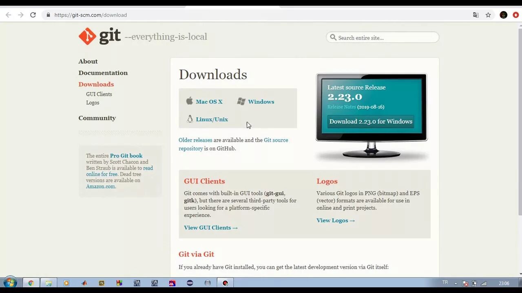Open Windows Explorer from the taskbar

point(49,283)
